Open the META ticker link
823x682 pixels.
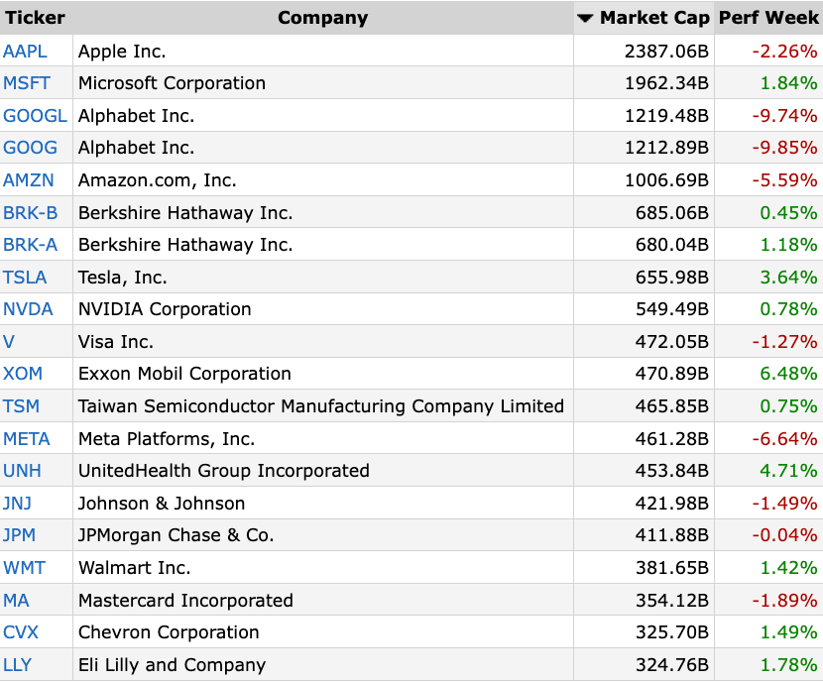26,439
